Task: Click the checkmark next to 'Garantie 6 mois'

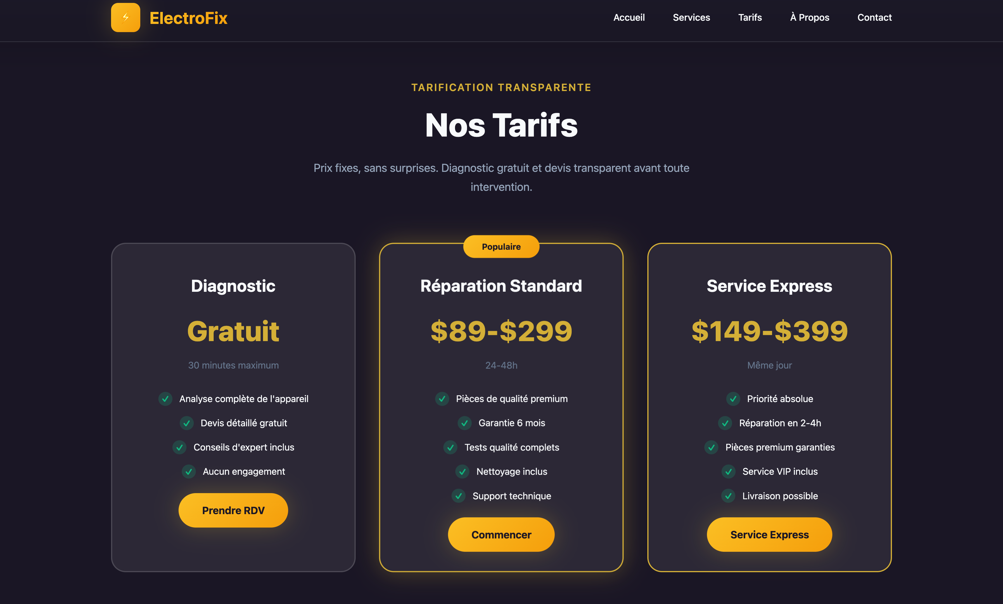Action: click(x=464, y=423)
